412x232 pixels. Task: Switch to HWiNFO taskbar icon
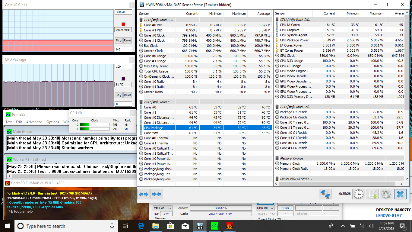click(x=200, y=226)
